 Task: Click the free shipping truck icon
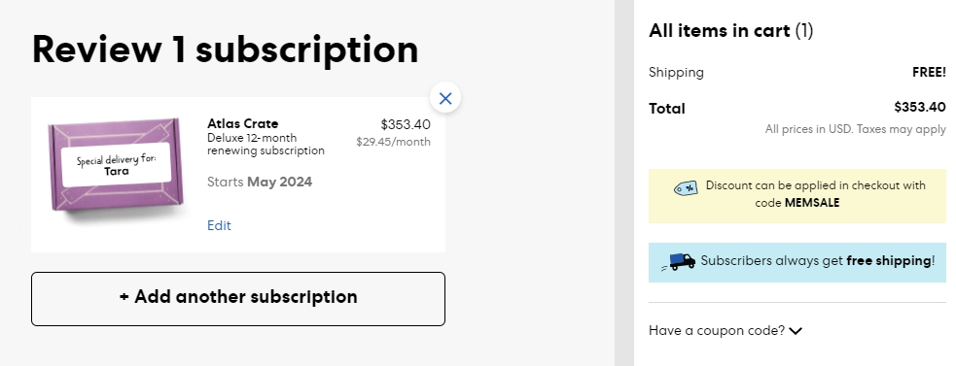pyautogui.click(x=678, y=262)
